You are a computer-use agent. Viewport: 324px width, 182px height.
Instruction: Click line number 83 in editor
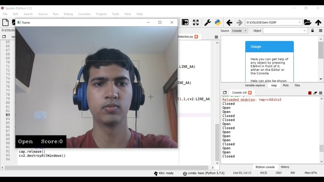[8, 115]
